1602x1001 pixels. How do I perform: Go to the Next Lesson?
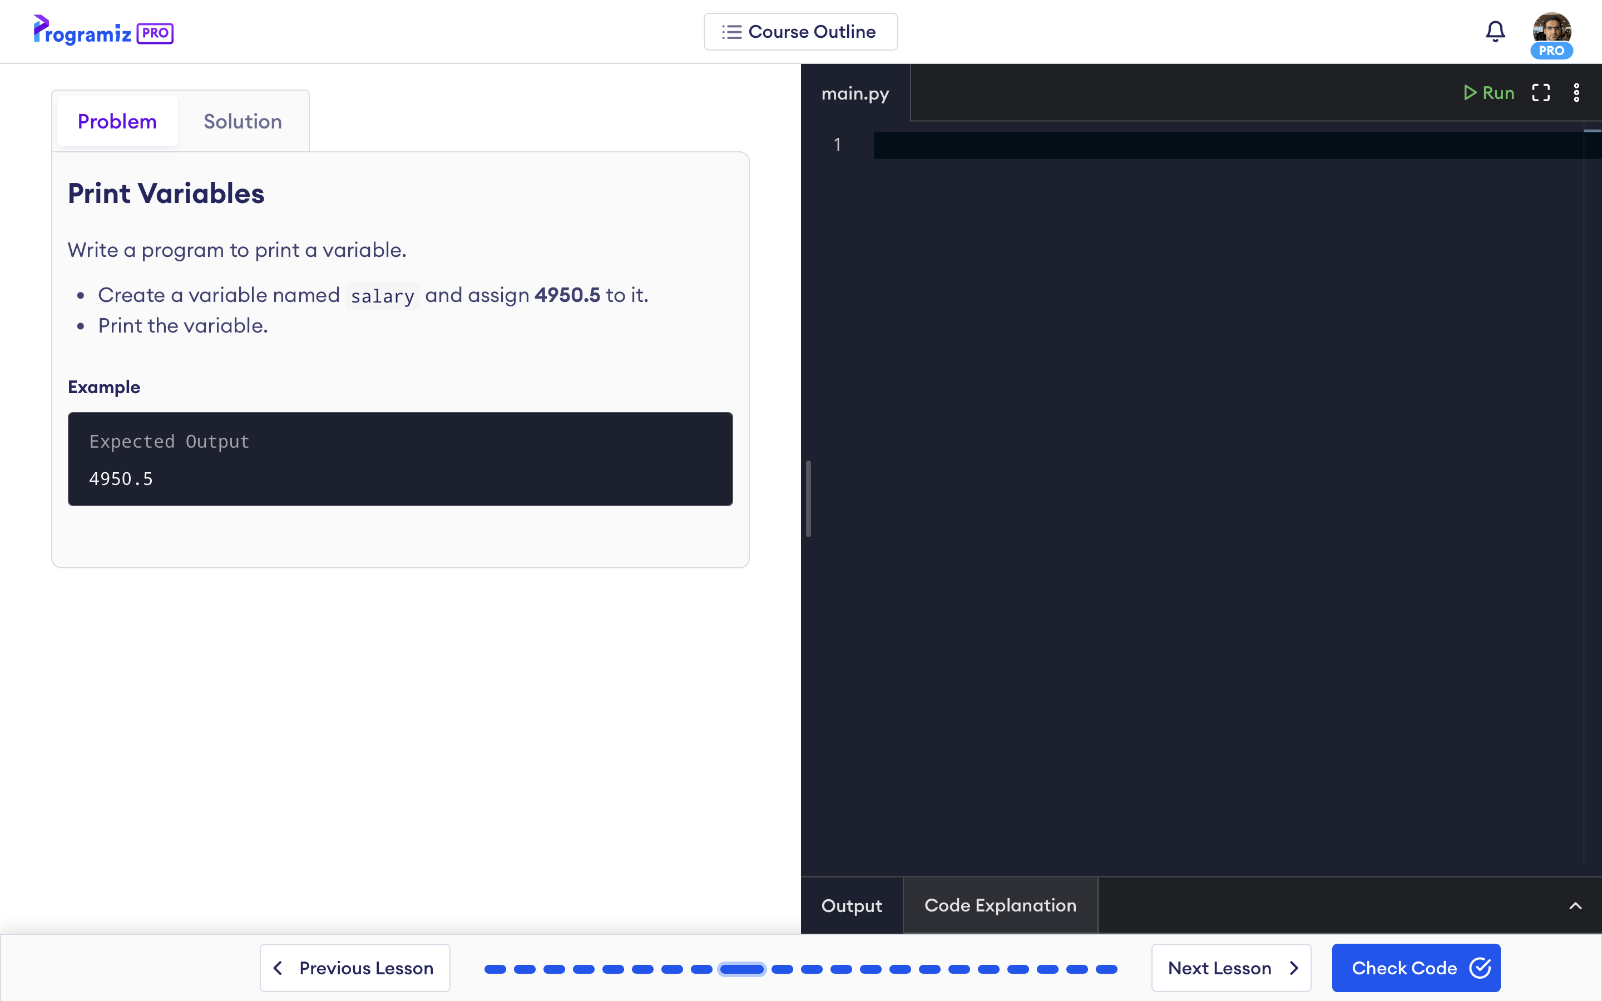1230,967
